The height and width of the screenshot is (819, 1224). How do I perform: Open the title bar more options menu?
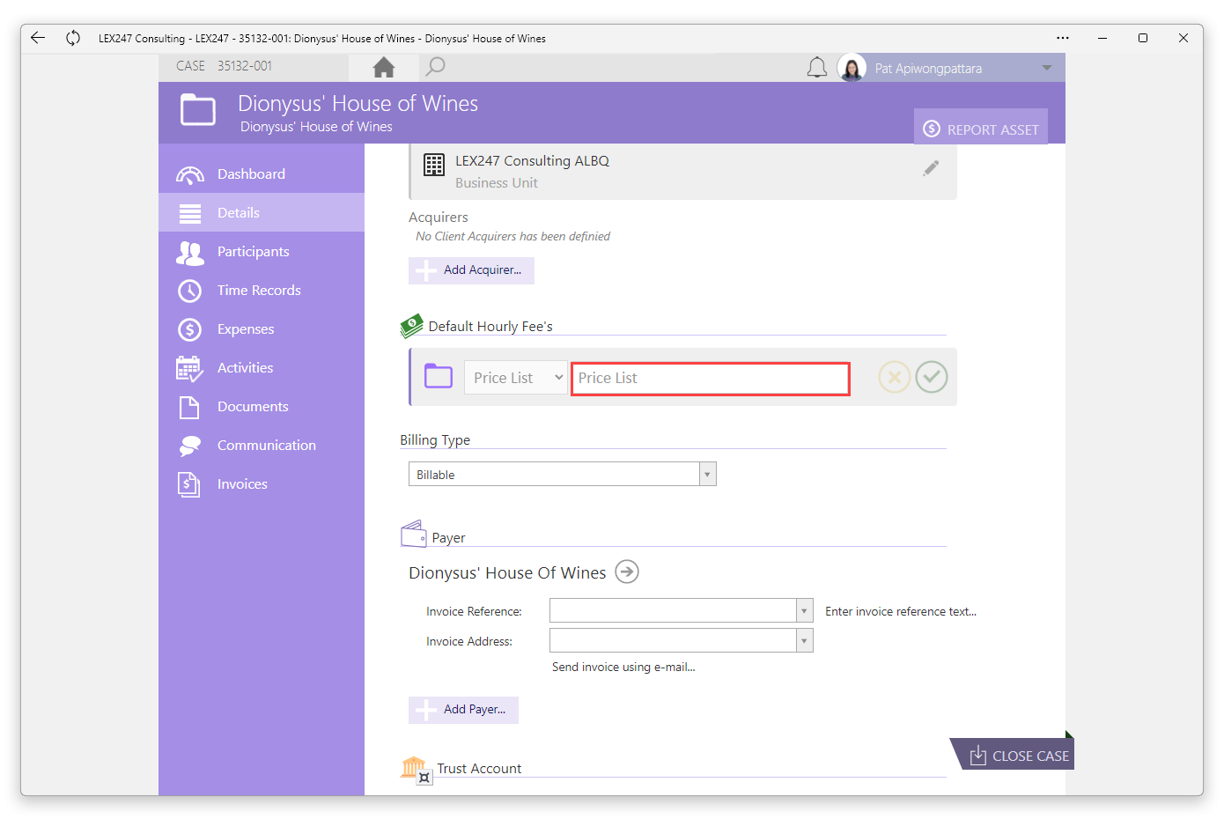tap(1063, 38)
